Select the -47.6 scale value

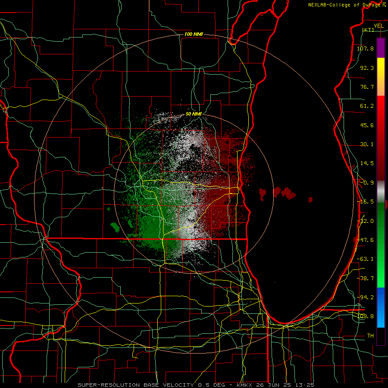(x=365, y=240)
